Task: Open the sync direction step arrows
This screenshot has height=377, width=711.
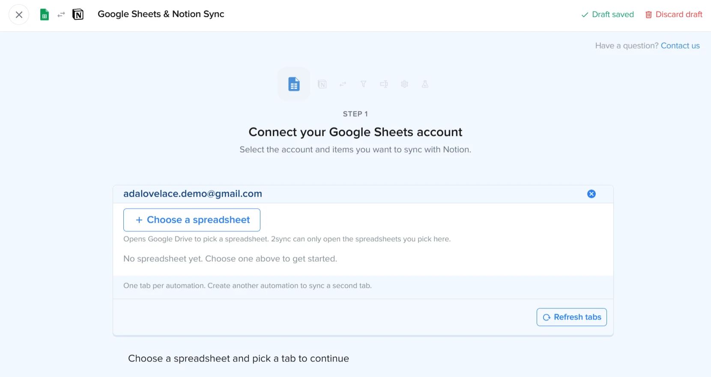Action: point(343,84)
